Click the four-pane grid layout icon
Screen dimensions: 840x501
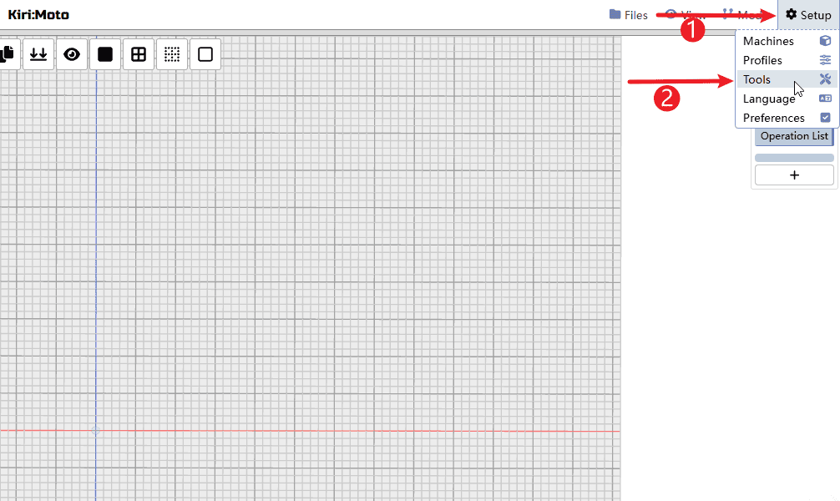[139, 54]
